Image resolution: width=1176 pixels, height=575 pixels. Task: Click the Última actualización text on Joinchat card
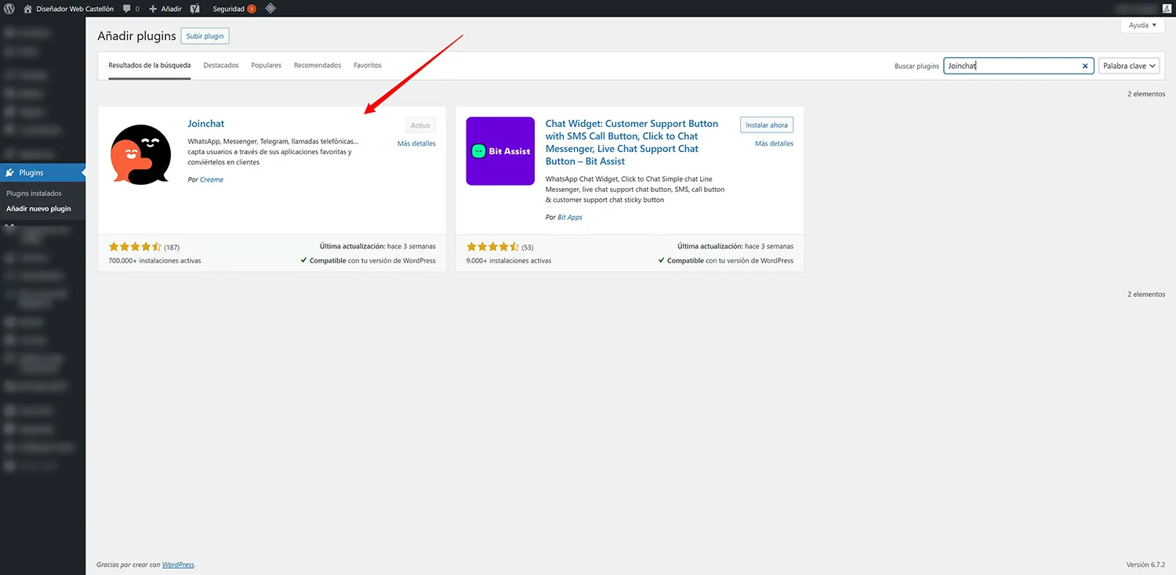pos(378,247)
